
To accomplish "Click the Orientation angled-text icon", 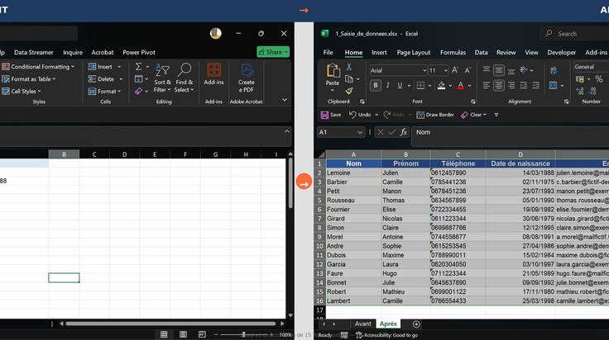I will [x=524, y=69].
